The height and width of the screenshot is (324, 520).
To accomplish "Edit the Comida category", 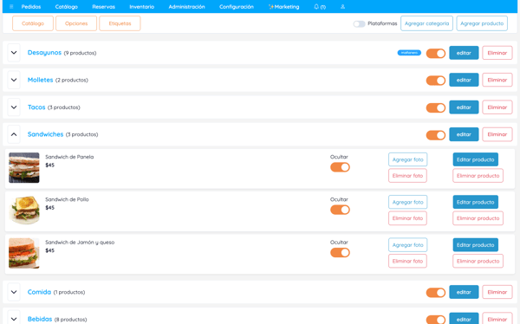I will point(464,292).
